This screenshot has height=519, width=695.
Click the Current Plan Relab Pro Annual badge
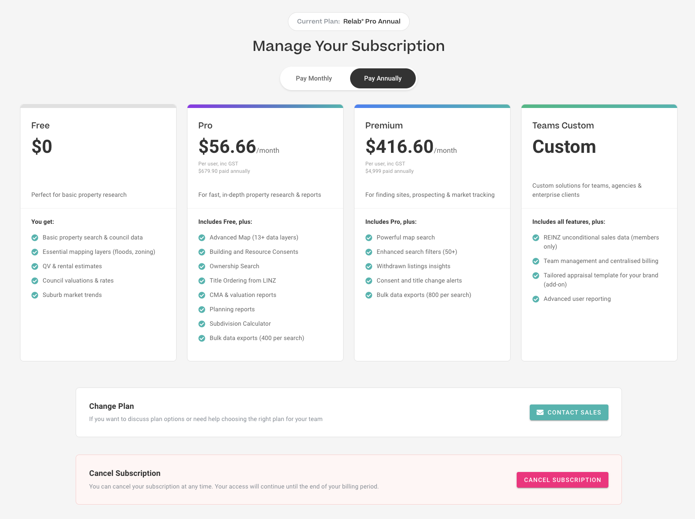(x=348, y=21)
